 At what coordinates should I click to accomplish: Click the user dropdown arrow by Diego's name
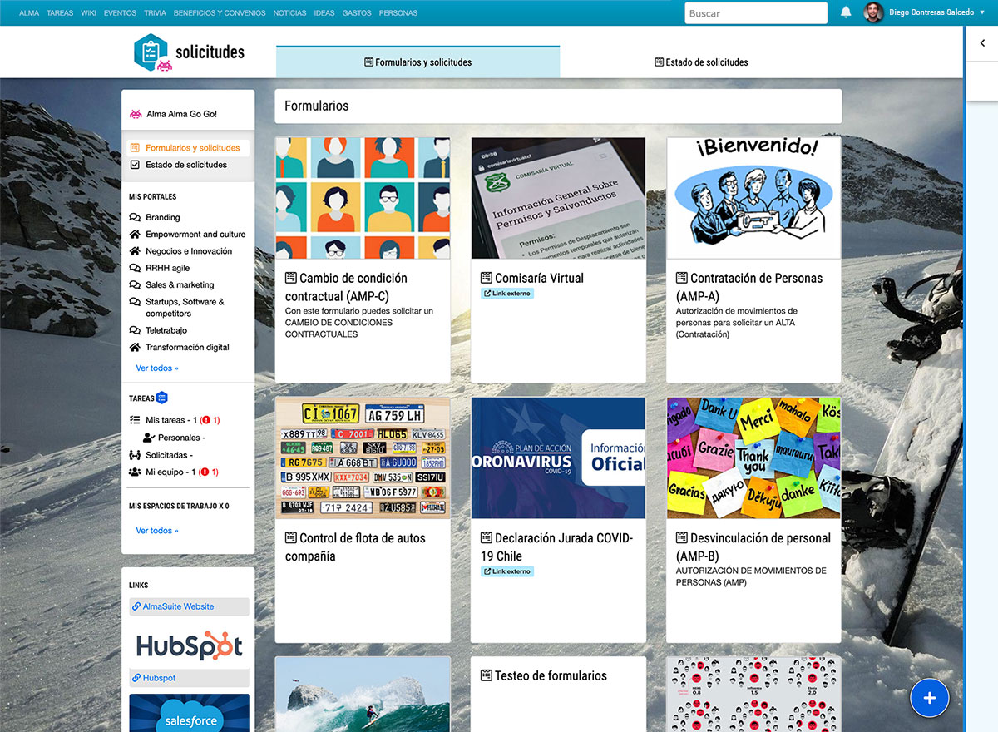pos(982,12)
